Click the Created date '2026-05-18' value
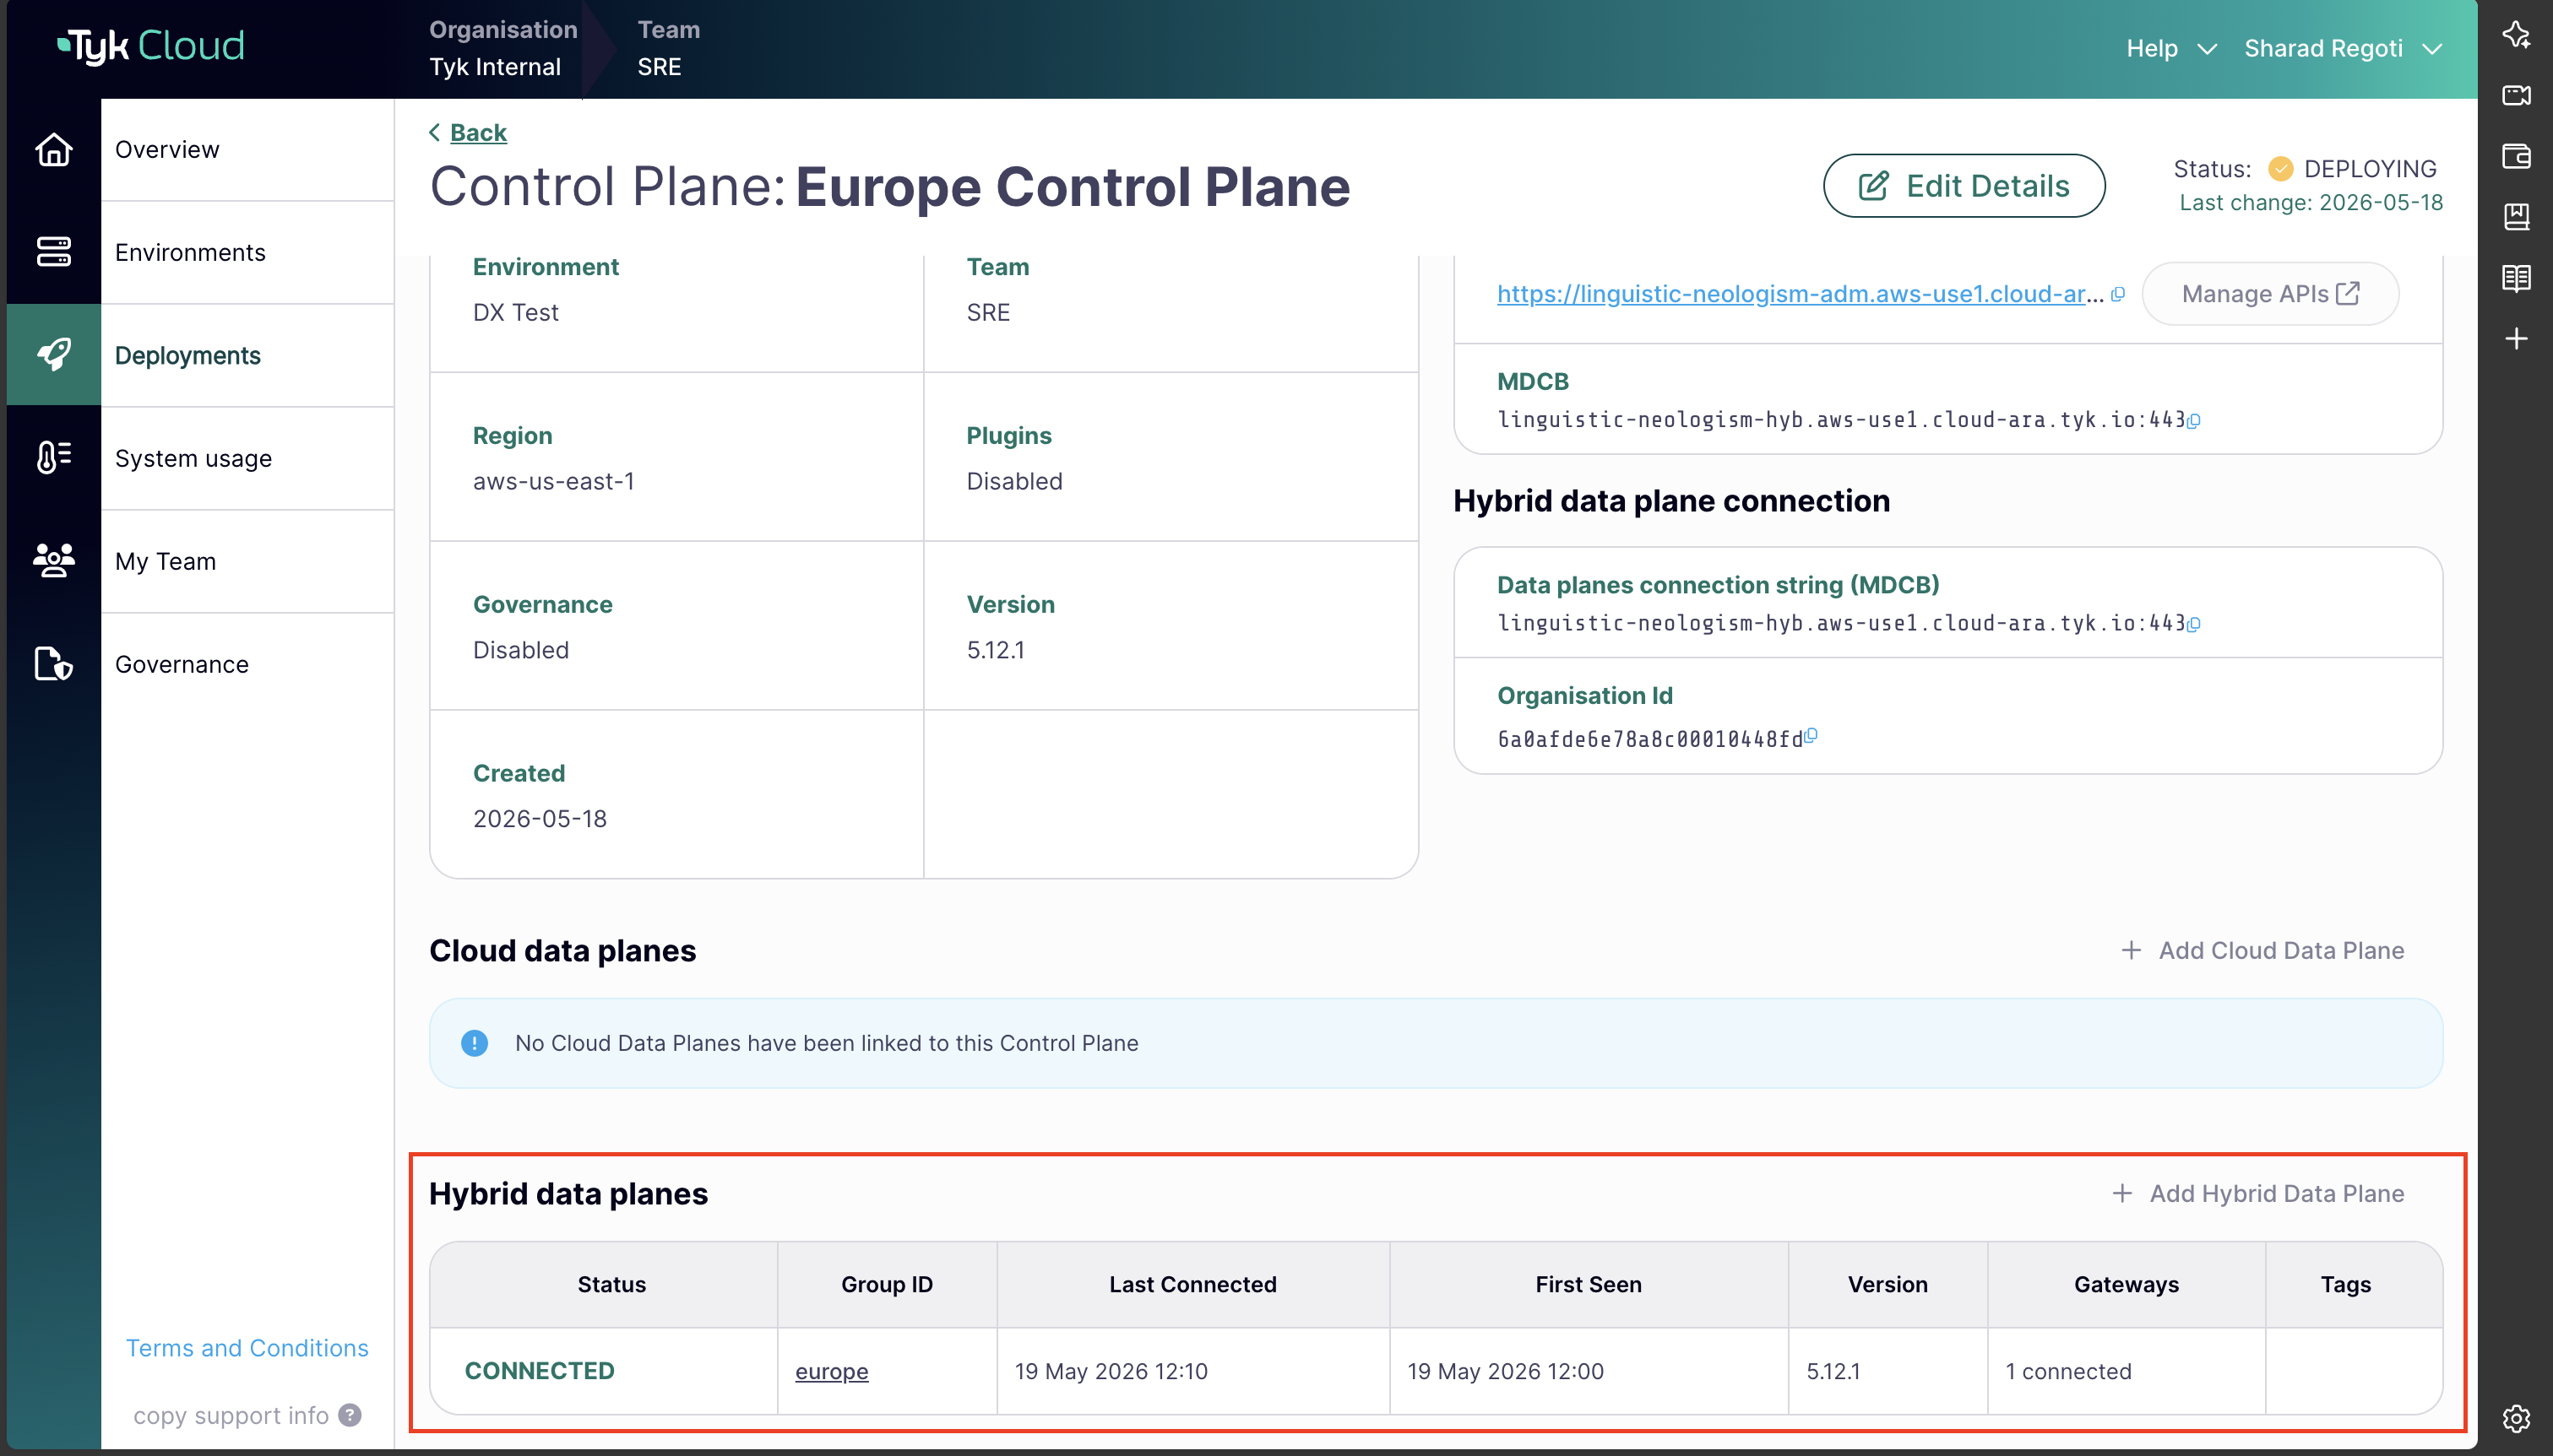 point(539,819)
